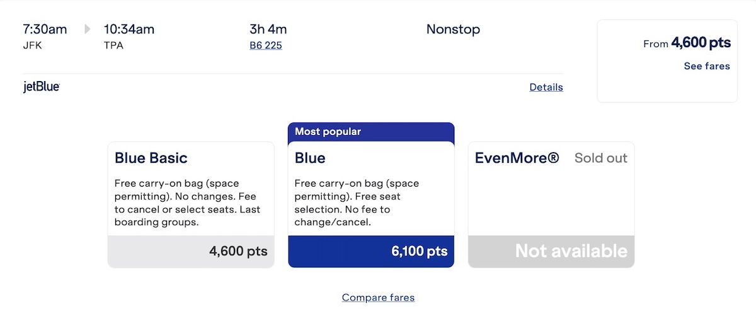Click the From 4,600 pts price box
The width and height of the screenshot is (756, 318).
(x=667, y=61)
